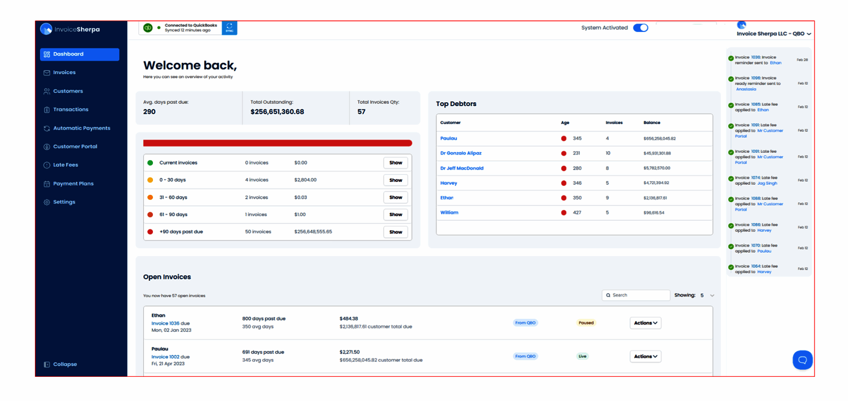This screenshot has height=401, width=848.
Task: Expand the Showing 5 rows dropdown
Action: pyautogui.click(x=712, y=295)
